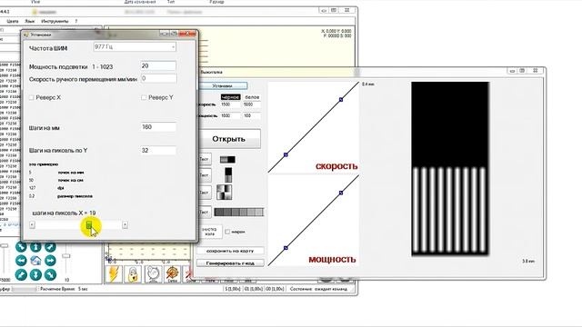Screen dimensions: 582x327
Task: Click the белое column label
Action: pos(252,97)
